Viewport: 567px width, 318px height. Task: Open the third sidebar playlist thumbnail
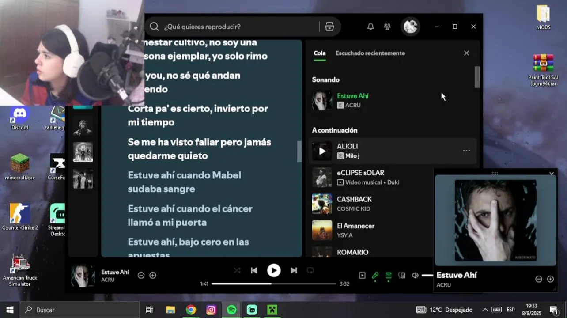coord(83,178)
